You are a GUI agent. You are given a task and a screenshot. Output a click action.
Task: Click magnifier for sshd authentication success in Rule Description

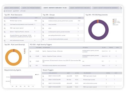click(5, 41)
